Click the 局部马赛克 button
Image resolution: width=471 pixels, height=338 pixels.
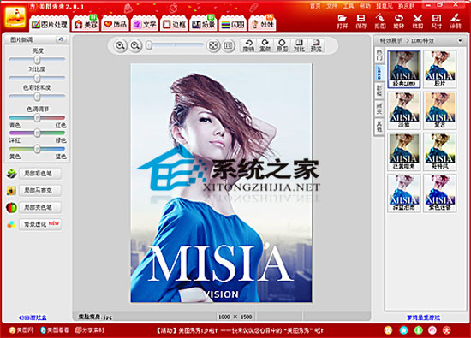click(x=40, y=190)
